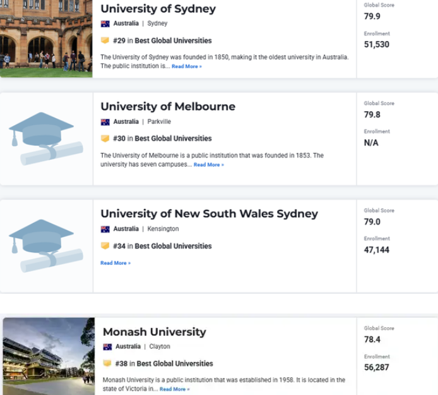Click the Global Score value 79.9
Viewport: 438px width, 395px height.
pyautogui.click(x=372, y=16)
